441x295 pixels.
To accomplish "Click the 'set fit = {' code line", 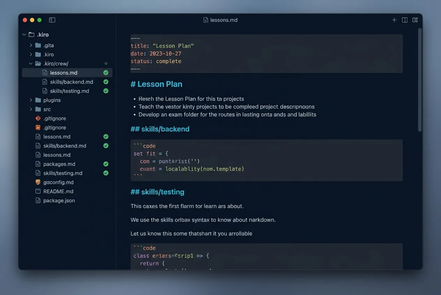I will click(151, 153).
